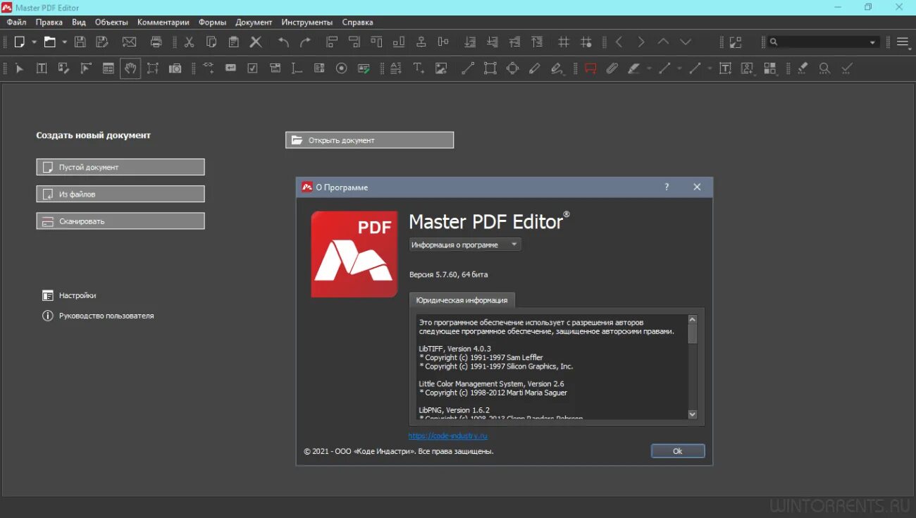Screen dimensions: 916x518
Task: Expand the search box history dropdown
Action: pos(872,42)
